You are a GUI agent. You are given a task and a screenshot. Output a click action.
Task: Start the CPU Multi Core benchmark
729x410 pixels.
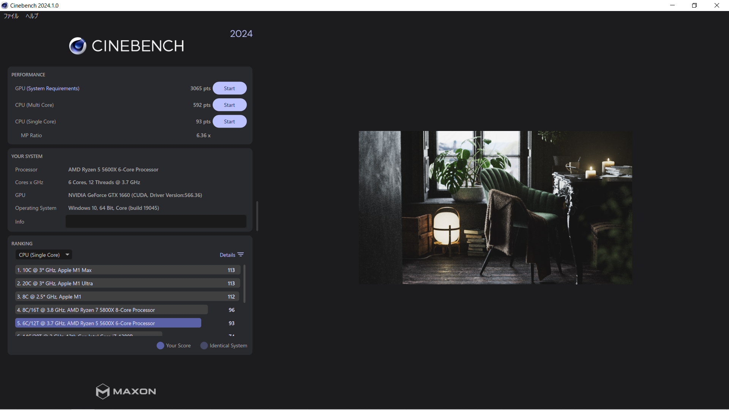coord(229,105)
